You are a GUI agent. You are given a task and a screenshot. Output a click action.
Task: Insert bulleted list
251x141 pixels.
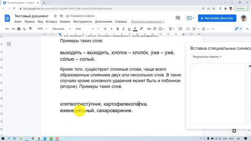coord(194,29)
